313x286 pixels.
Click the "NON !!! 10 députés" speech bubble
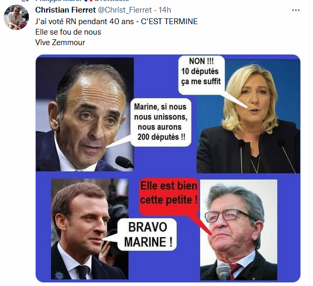[201, 75]
